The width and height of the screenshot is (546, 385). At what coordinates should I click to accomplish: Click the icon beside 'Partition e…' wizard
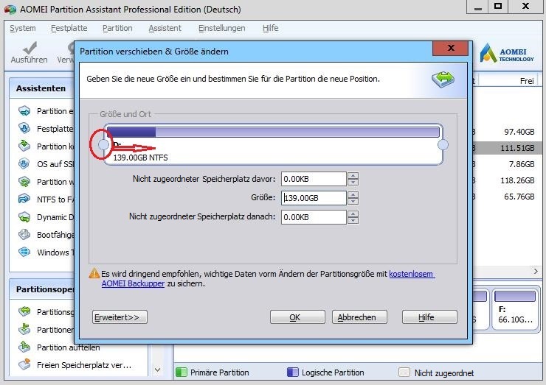tap(24, 111)
